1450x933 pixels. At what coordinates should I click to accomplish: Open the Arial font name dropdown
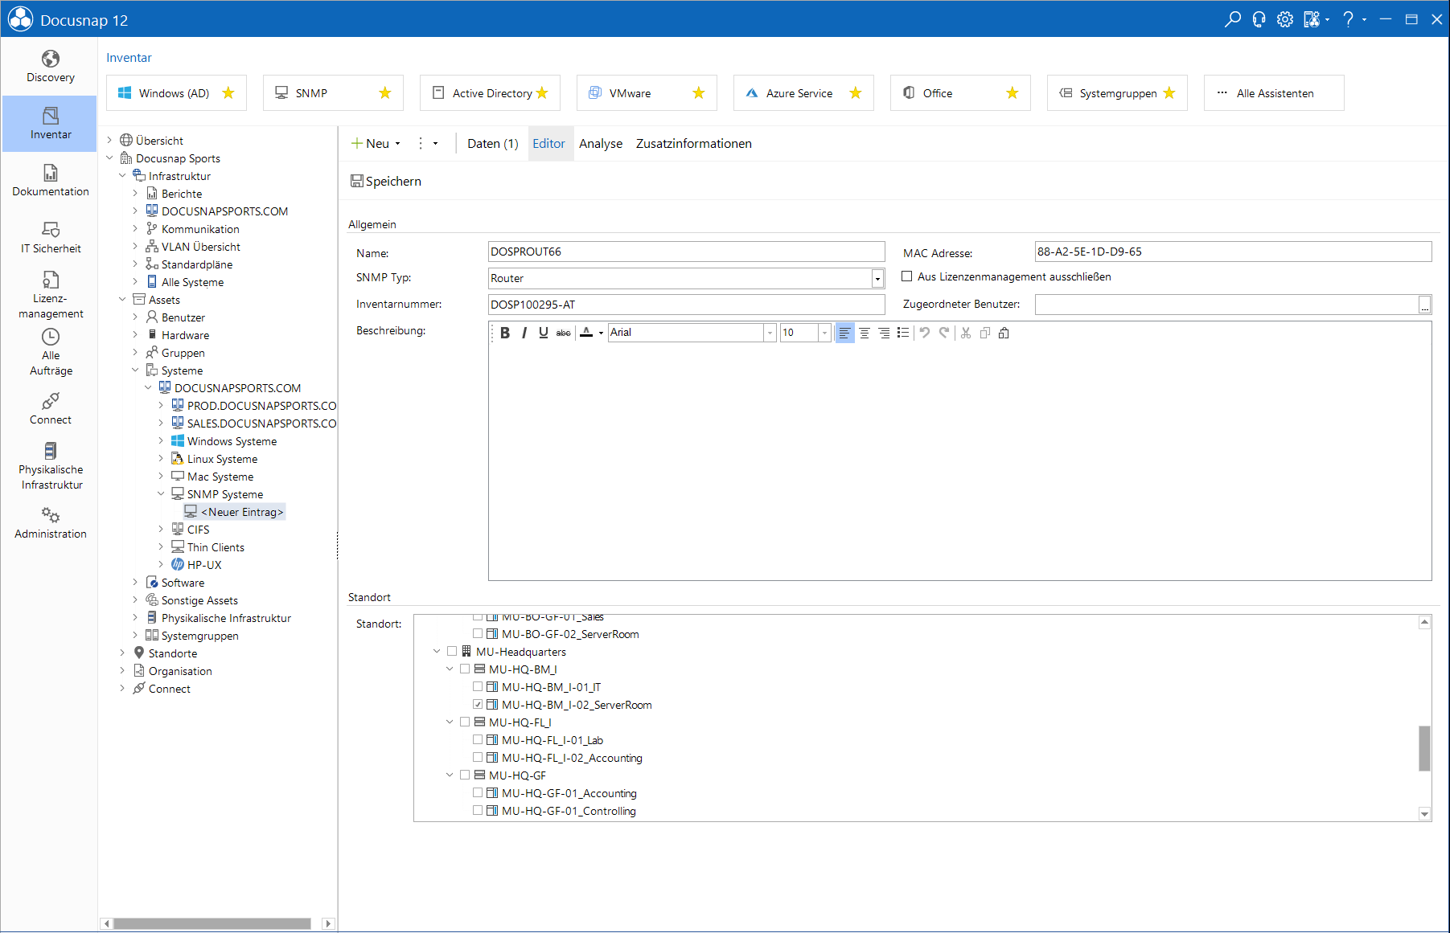tap(770, 333)
